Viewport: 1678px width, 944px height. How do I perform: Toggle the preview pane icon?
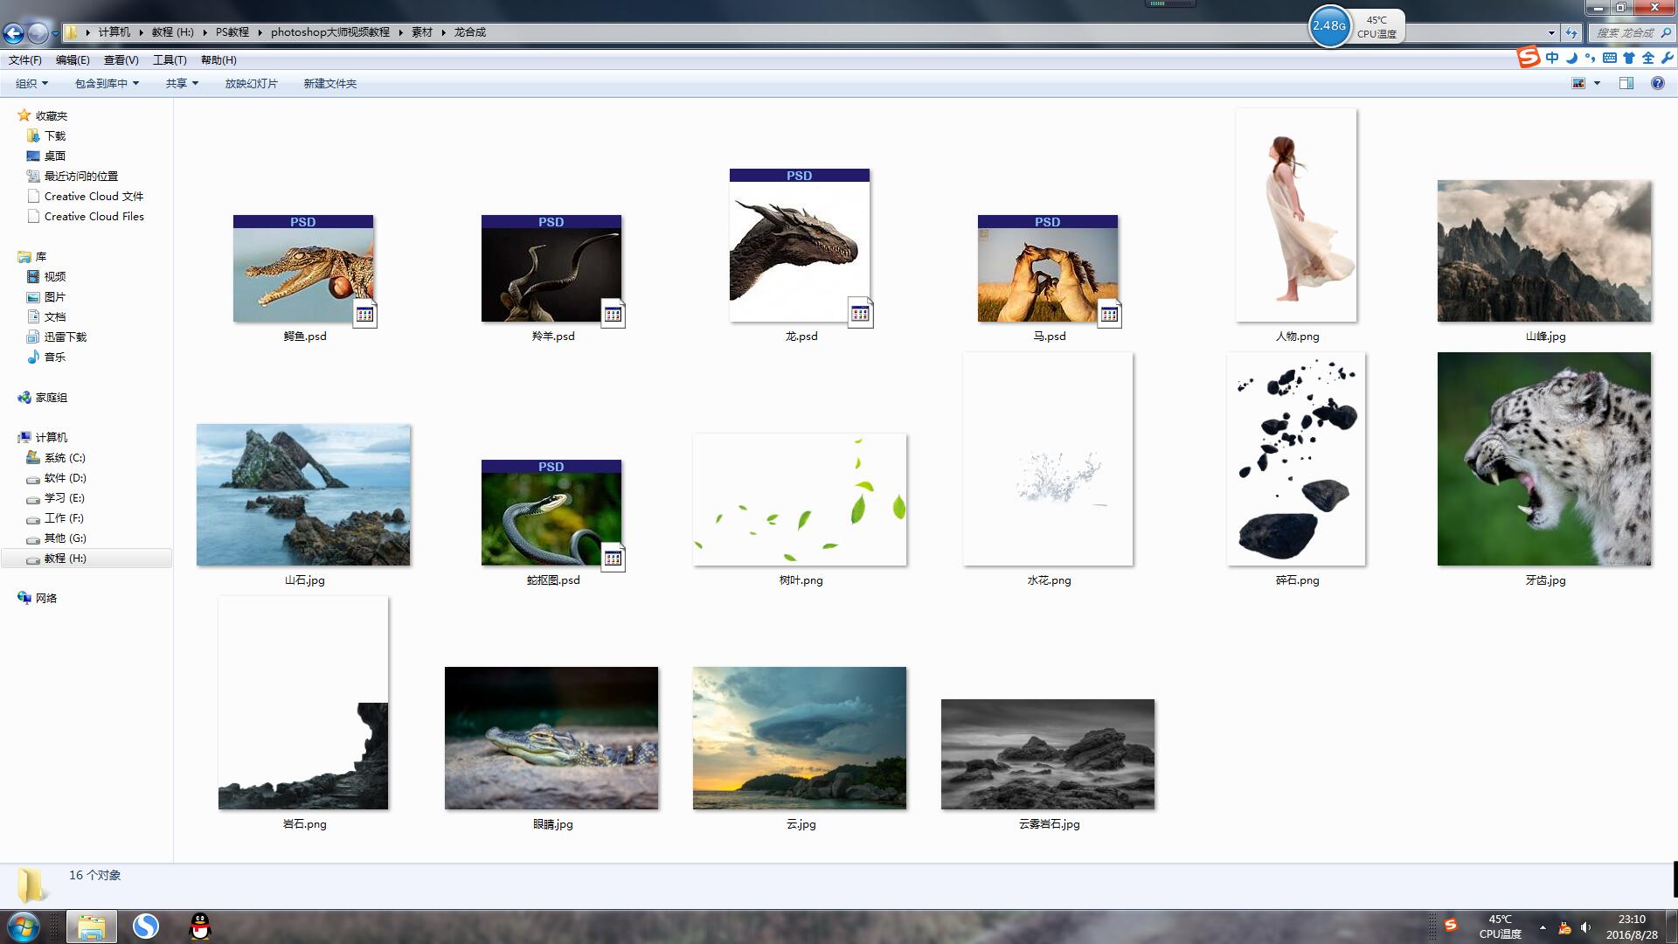click(x=1626, y=83)
